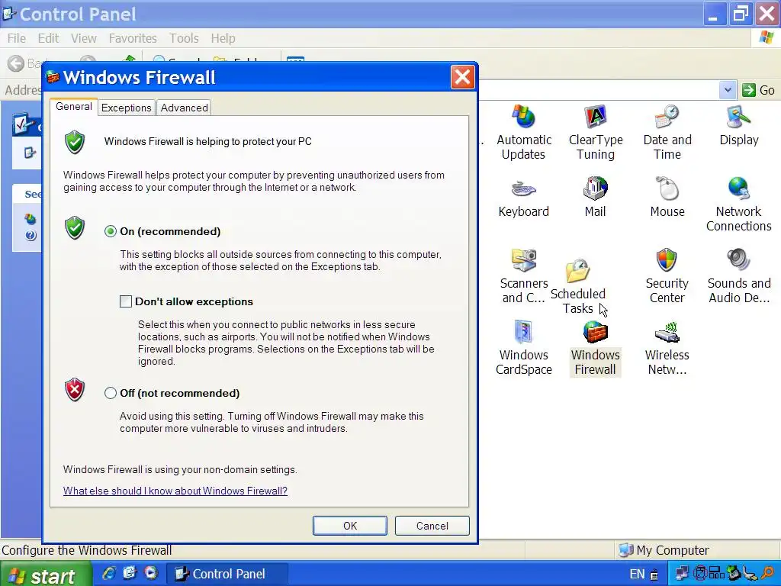This screenshot has width=781, height=586.
Task: Open the Favorites menu
Action: pyautogui.click(x=133, y=38)
